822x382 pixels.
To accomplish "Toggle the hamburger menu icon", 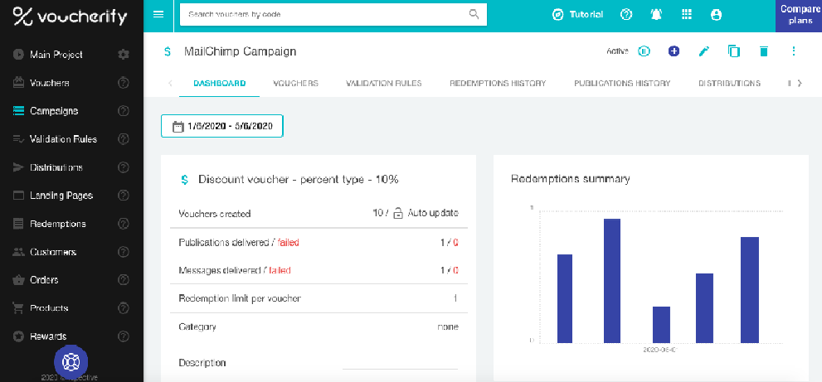I will click(158, 15).
